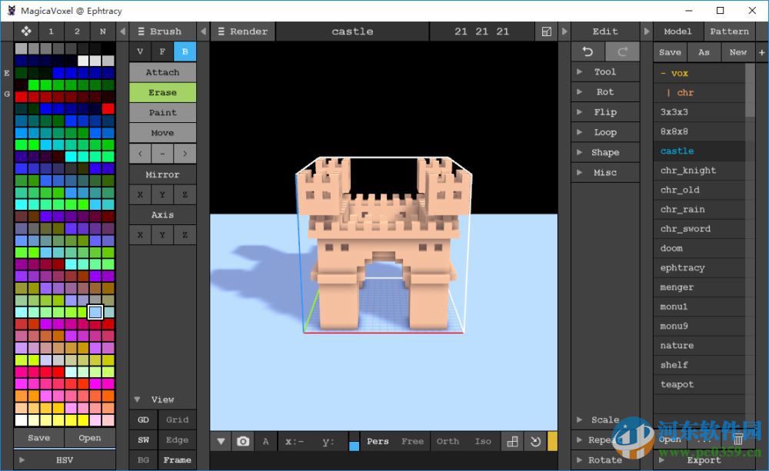Activate the Erase brush mode

pyautogui.click(x=162, y=91)
